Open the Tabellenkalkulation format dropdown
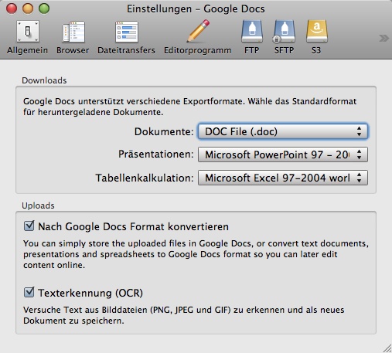This screenshot has height=353, width=392. (x=283, y=178)
